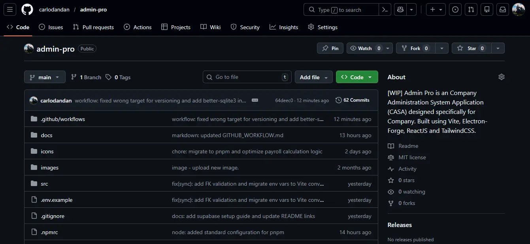View the 1 Branch link

[x=86, y=77]
